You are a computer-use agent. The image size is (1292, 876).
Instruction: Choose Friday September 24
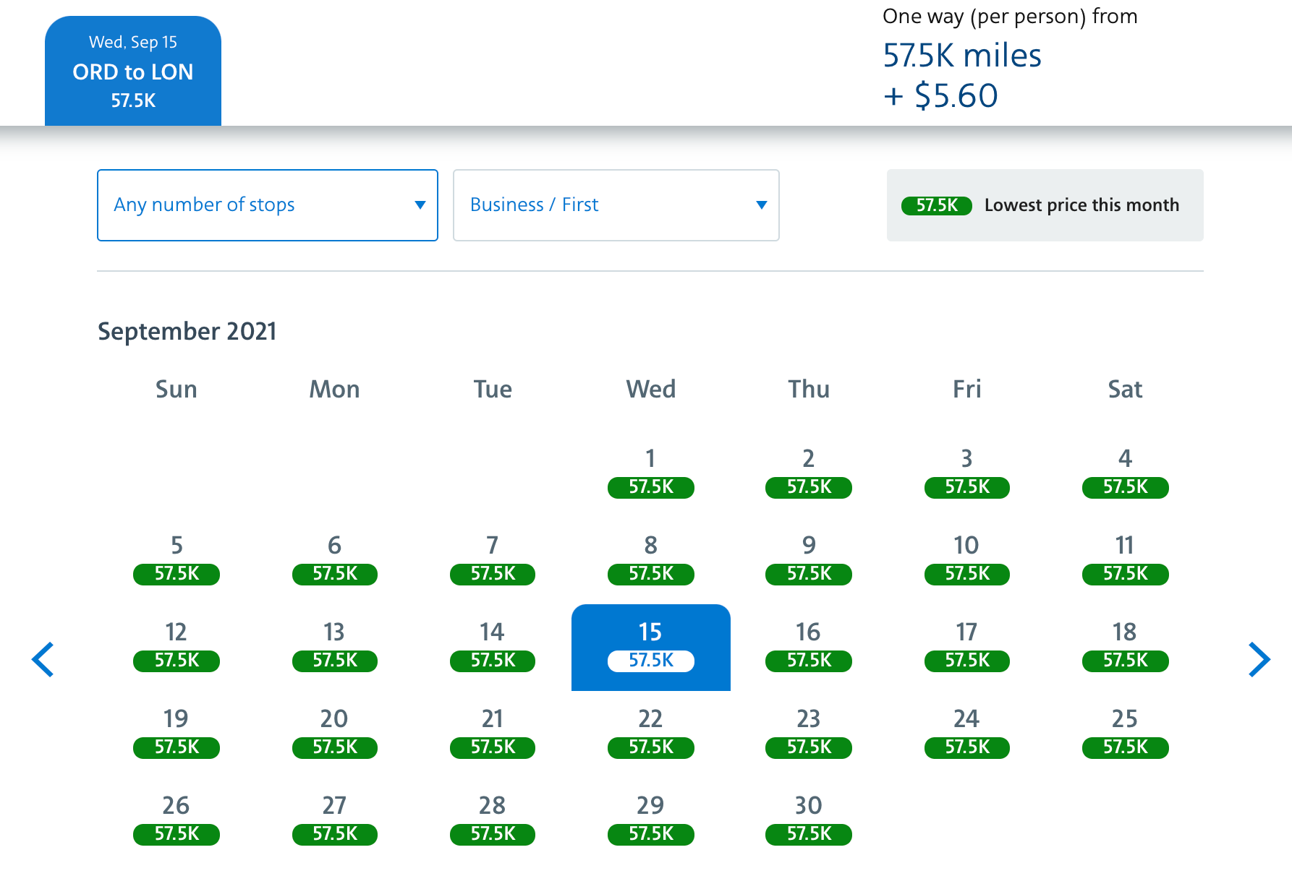click(x=966, y=734)
